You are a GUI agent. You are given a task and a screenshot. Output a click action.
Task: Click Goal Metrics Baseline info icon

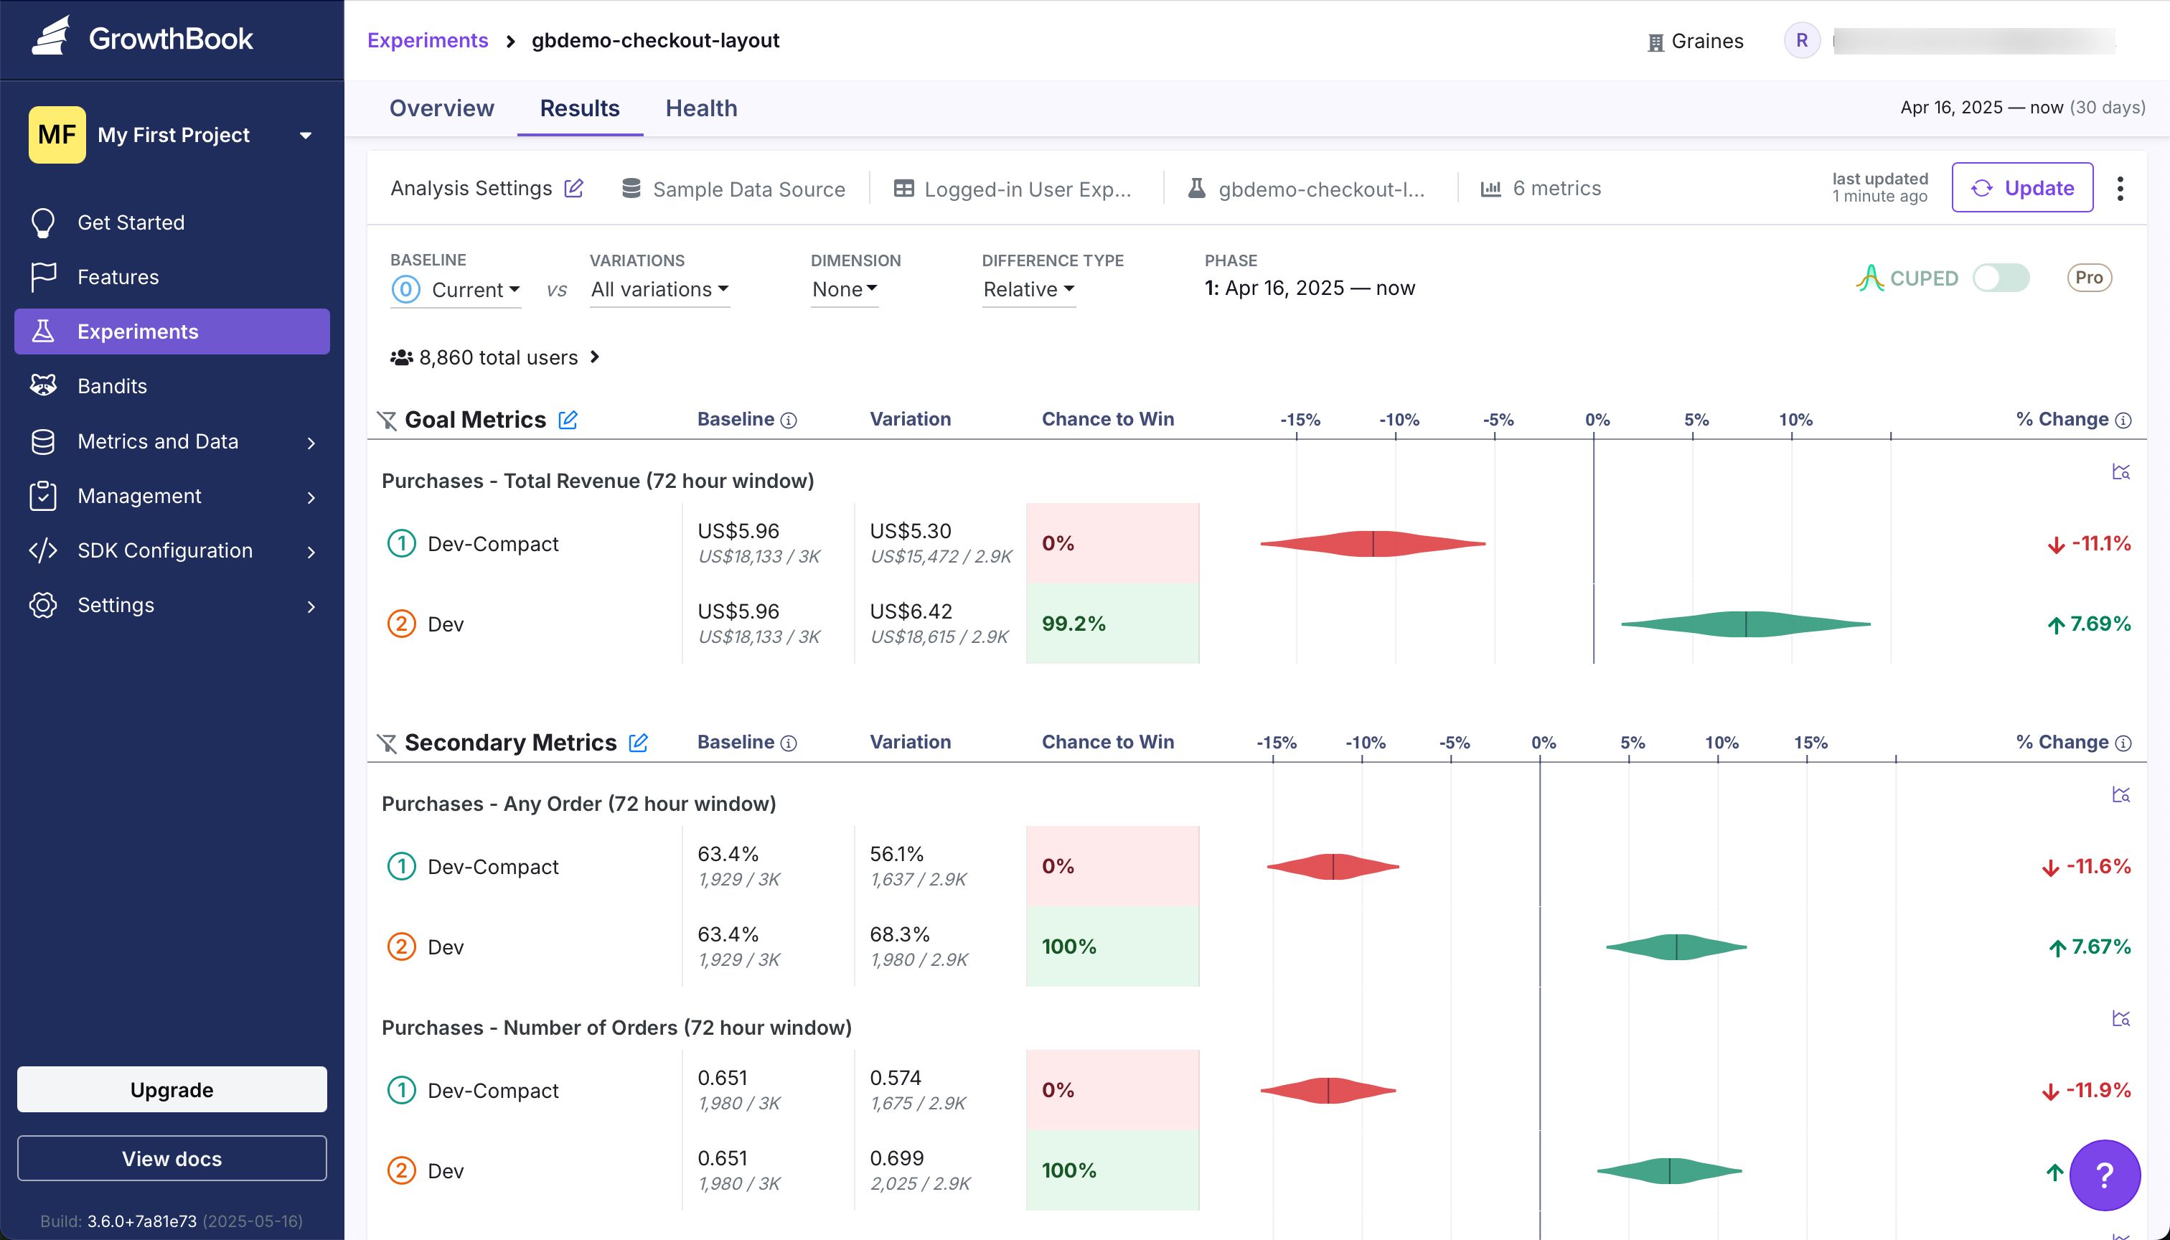click(x=789, y=420)
